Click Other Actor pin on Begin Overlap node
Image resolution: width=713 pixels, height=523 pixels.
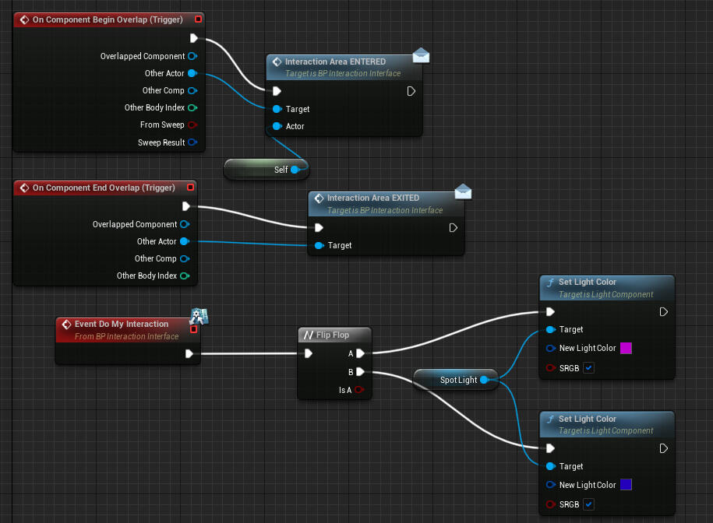[x=192, y=73]
